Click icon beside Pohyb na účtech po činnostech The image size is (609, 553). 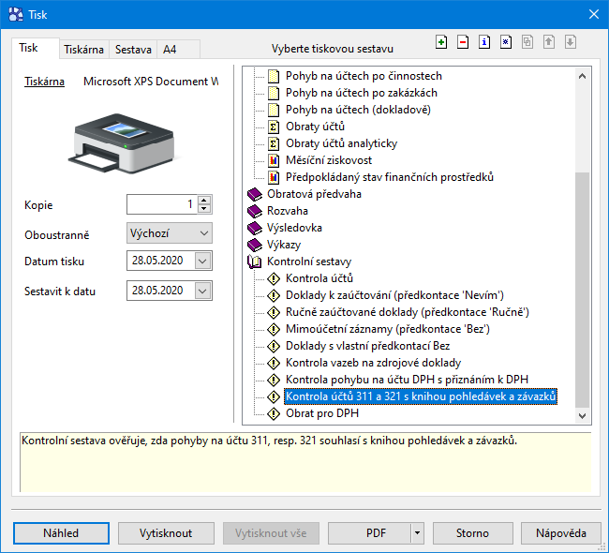274,76
